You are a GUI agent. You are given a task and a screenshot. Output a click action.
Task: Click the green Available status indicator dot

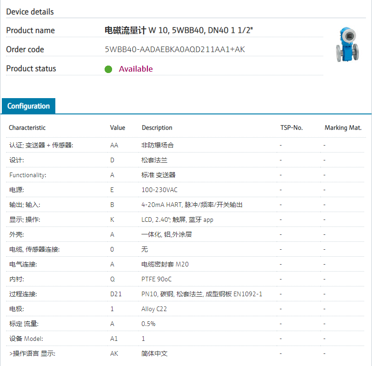coord(108,69)
